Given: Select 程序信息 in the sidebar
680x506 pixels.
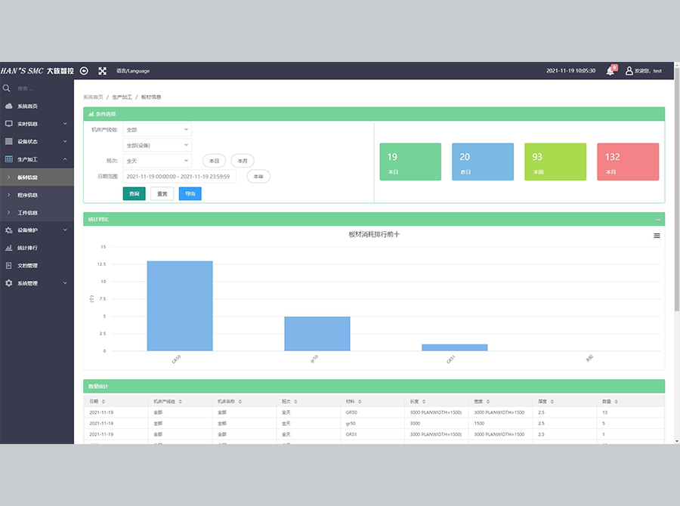Looking at the screenshot, I should pyautogui.click(x=28, y=195).
